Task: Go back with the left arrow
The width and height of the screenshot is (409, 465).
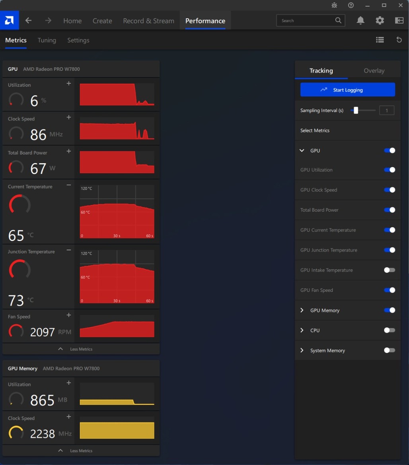Action: 29,20
